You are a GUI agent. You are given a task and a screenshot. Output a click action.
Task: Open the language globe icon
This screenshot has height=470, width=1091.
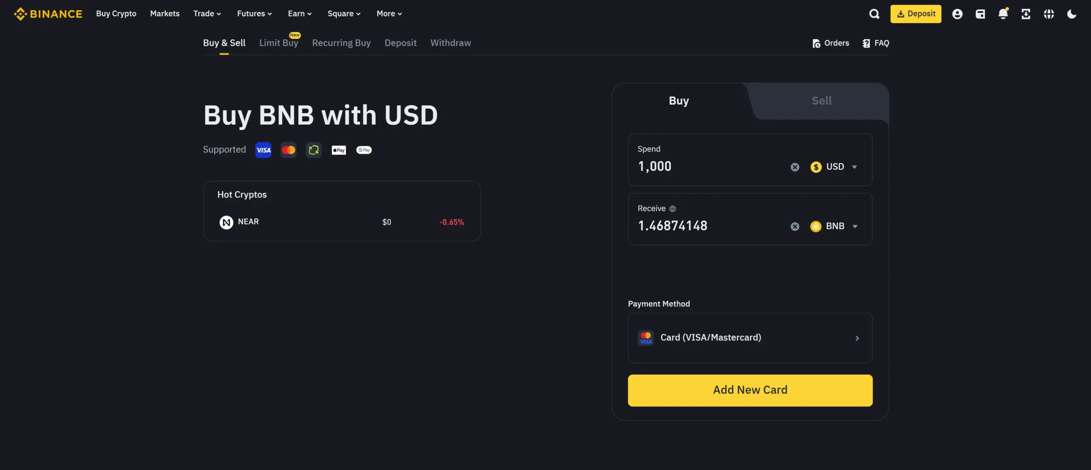point(1049,14)
